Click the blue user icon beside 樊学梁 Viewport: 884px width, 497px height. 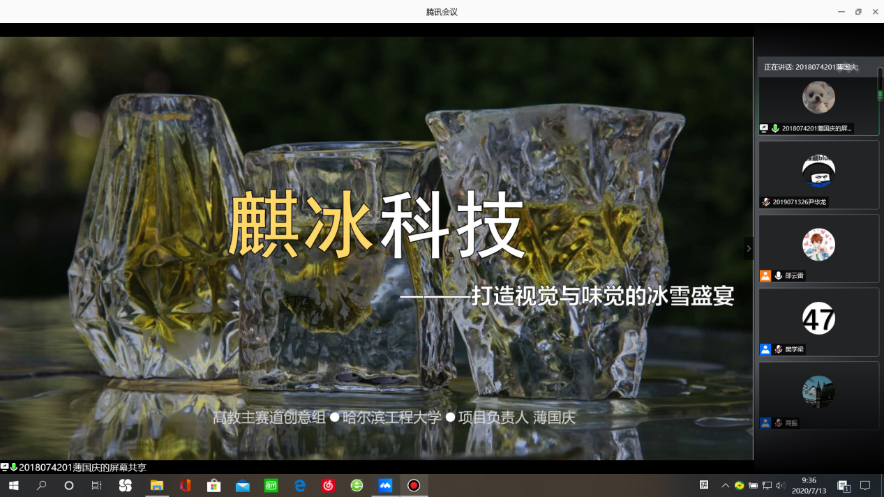(x=765, y=349)
